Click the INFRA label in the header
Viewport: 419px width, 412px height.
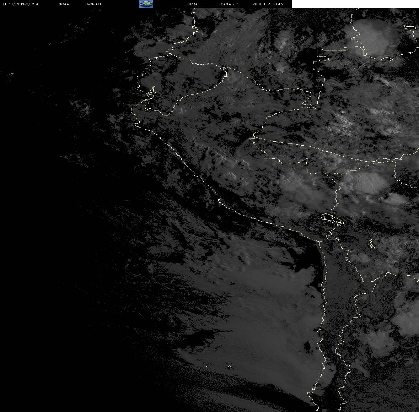point(191,4)
